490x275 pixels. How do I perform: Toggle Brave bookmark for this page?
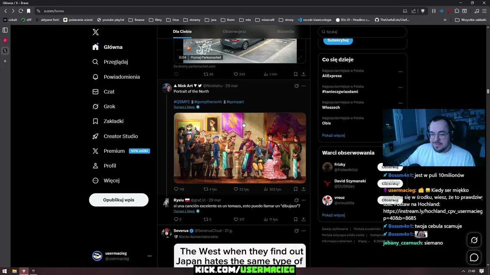coord(28,11)
